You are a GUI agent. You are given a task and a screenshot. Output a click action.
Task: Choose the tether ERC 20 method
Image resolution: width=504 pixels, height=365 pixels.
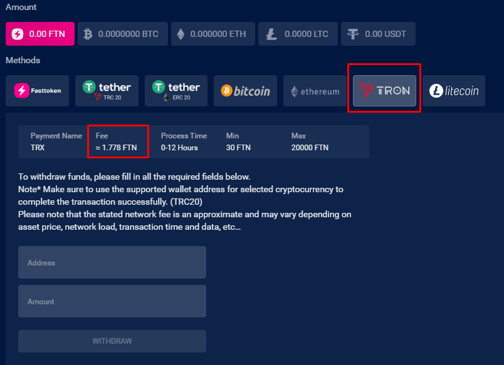pyautogui.click(x=176, y=91)
